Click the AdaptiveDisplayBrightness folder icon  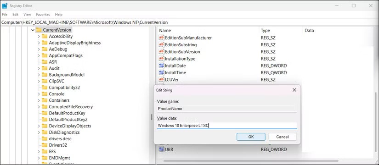coord(45,43)
